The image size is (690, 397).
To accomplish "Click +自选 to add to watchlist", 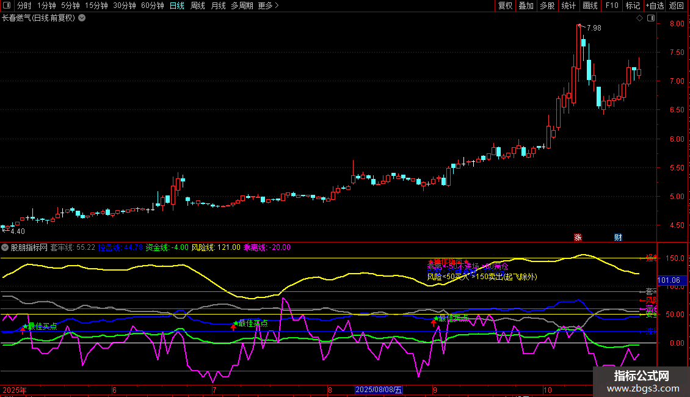I will 654,6.
